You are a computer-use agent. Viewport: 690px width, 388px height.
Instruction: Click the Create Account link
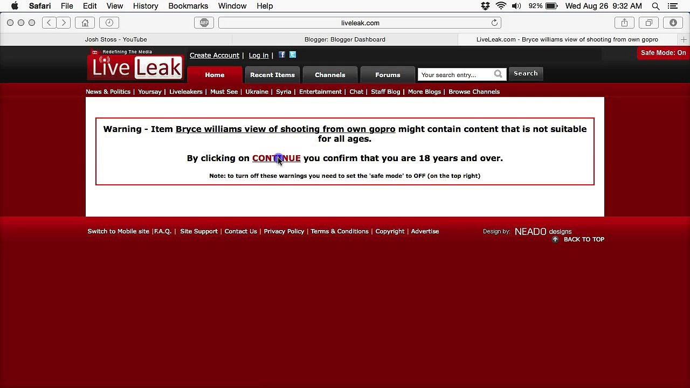click(215, 56)
